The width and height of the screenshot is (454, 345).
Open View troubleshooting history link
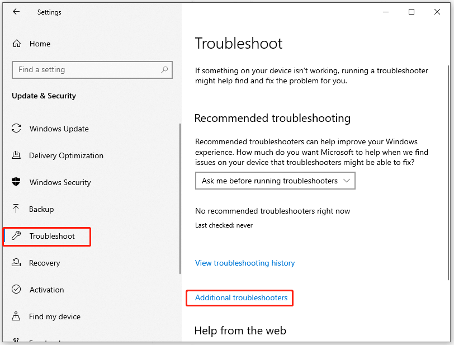coord(244,263)
